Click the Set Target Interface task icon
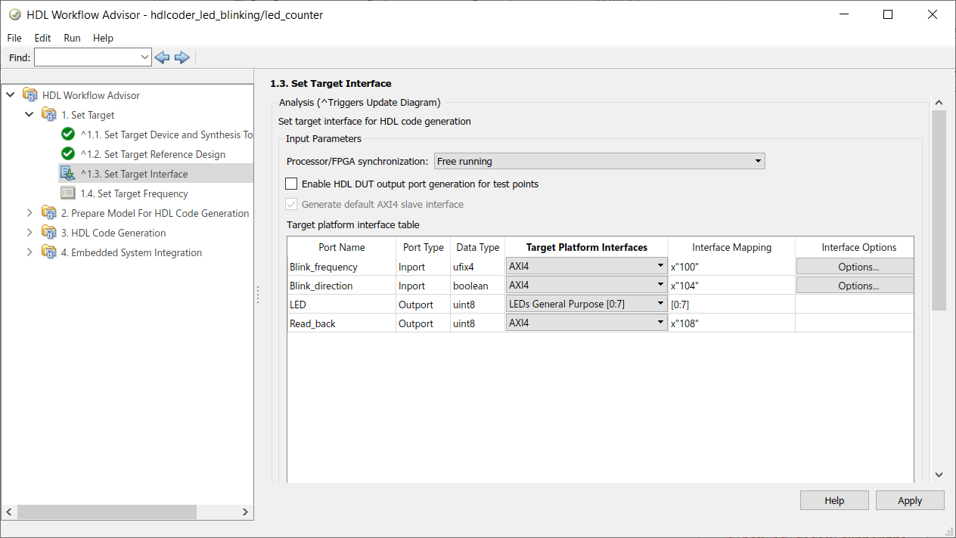 pyautogui.click(x=68, y=174)
